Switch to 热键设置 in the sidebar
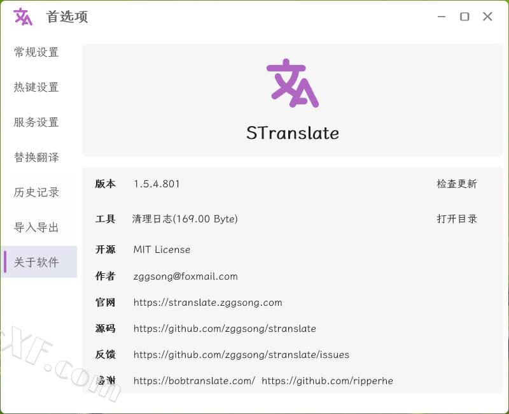Viewport: 509px width, 414px height. (x=36, y=87)
